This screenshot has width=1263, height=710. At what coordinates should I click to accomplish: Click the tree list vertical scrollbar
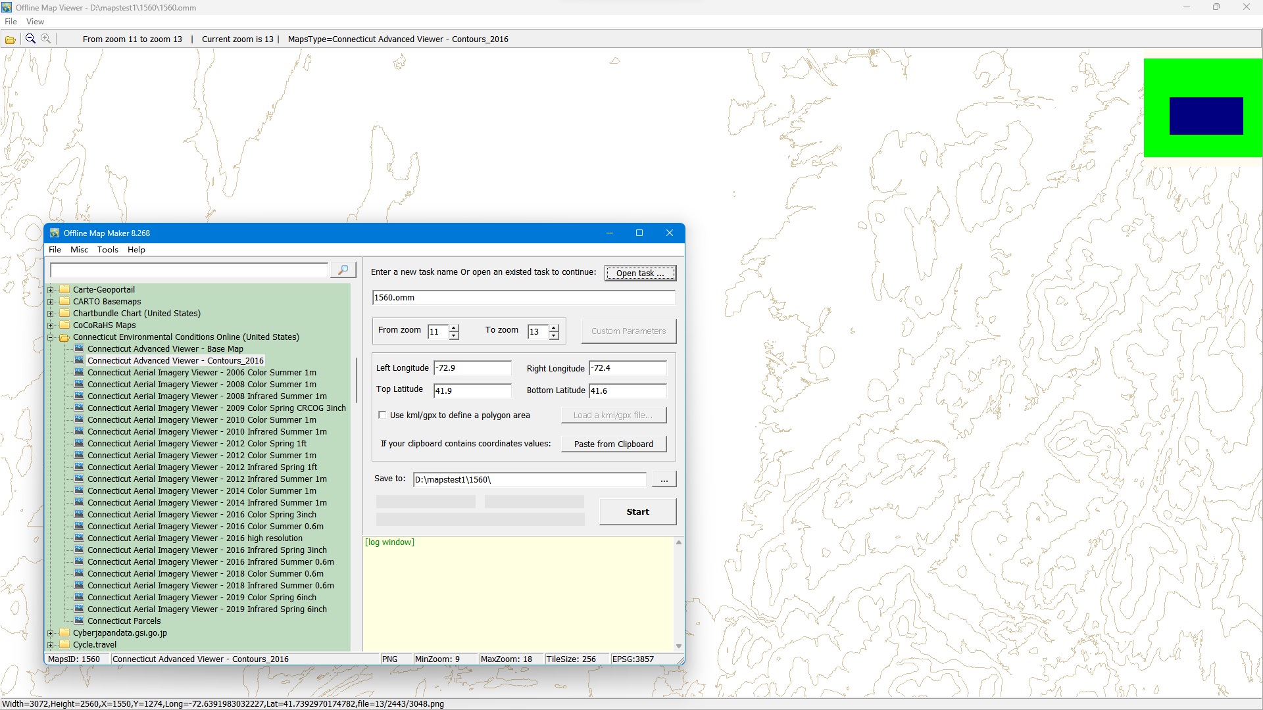[356, 380]
